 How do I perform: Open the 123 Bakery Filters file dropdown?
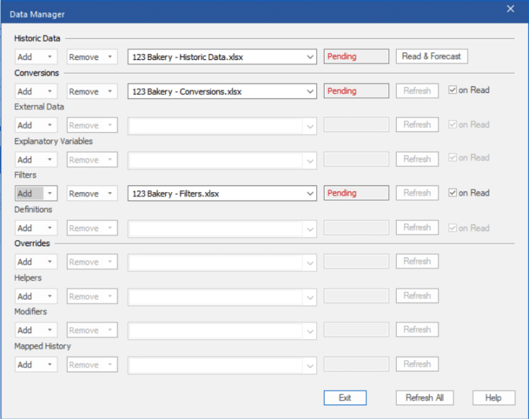tap(311, 193)
